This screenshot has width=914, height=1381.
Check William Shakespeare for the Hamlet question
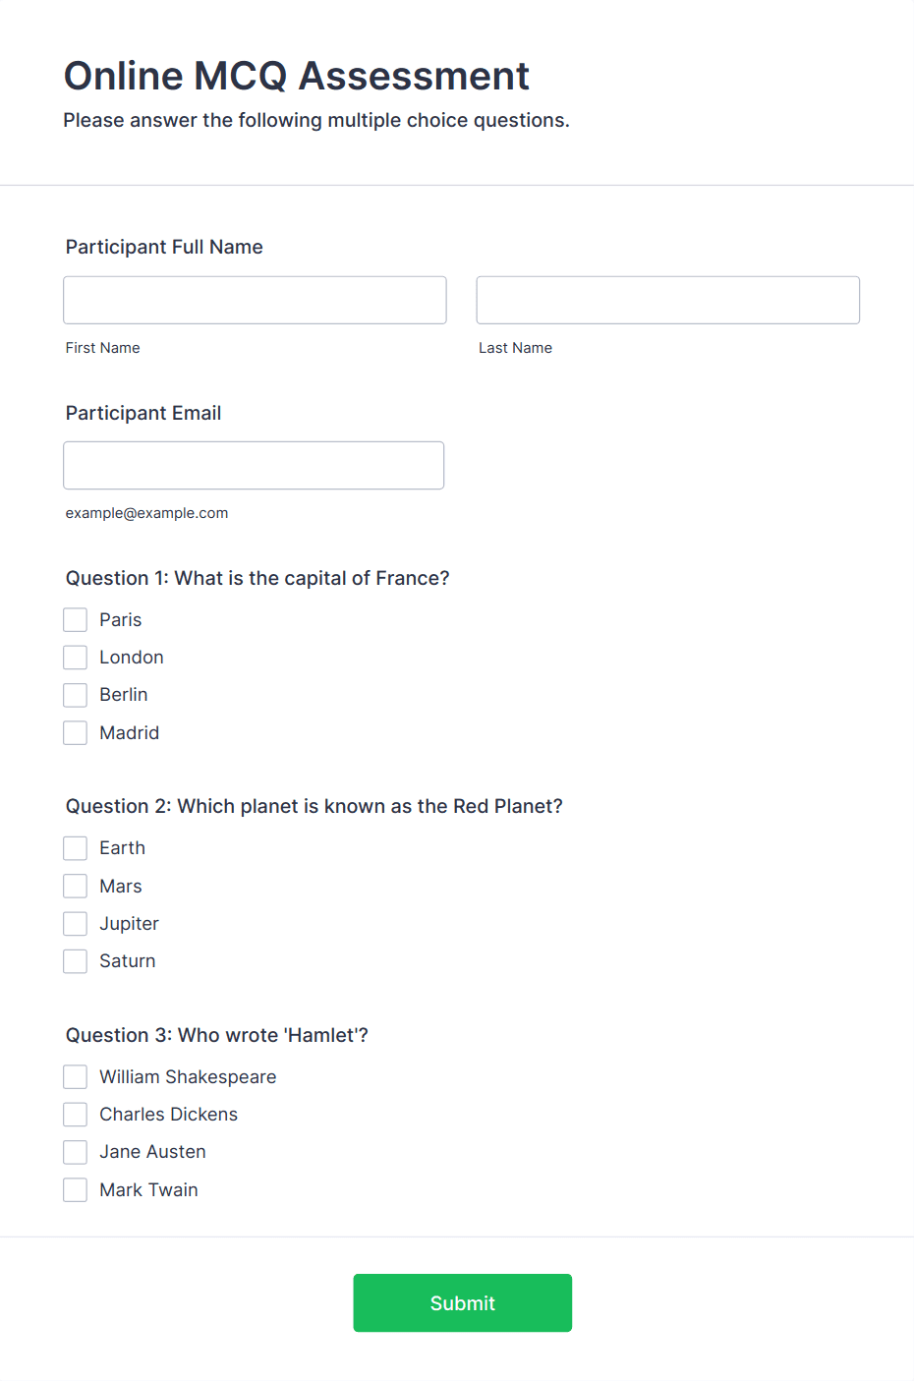75,1076
